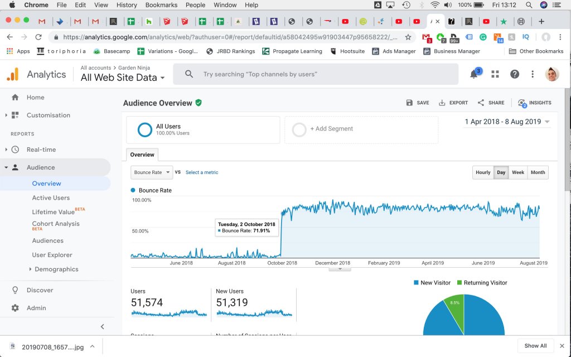Image resolution: width=571 pixels, height=357 pixels.
Task: Open the downloaded jpg file options arrow
Action: click(92, 346)
